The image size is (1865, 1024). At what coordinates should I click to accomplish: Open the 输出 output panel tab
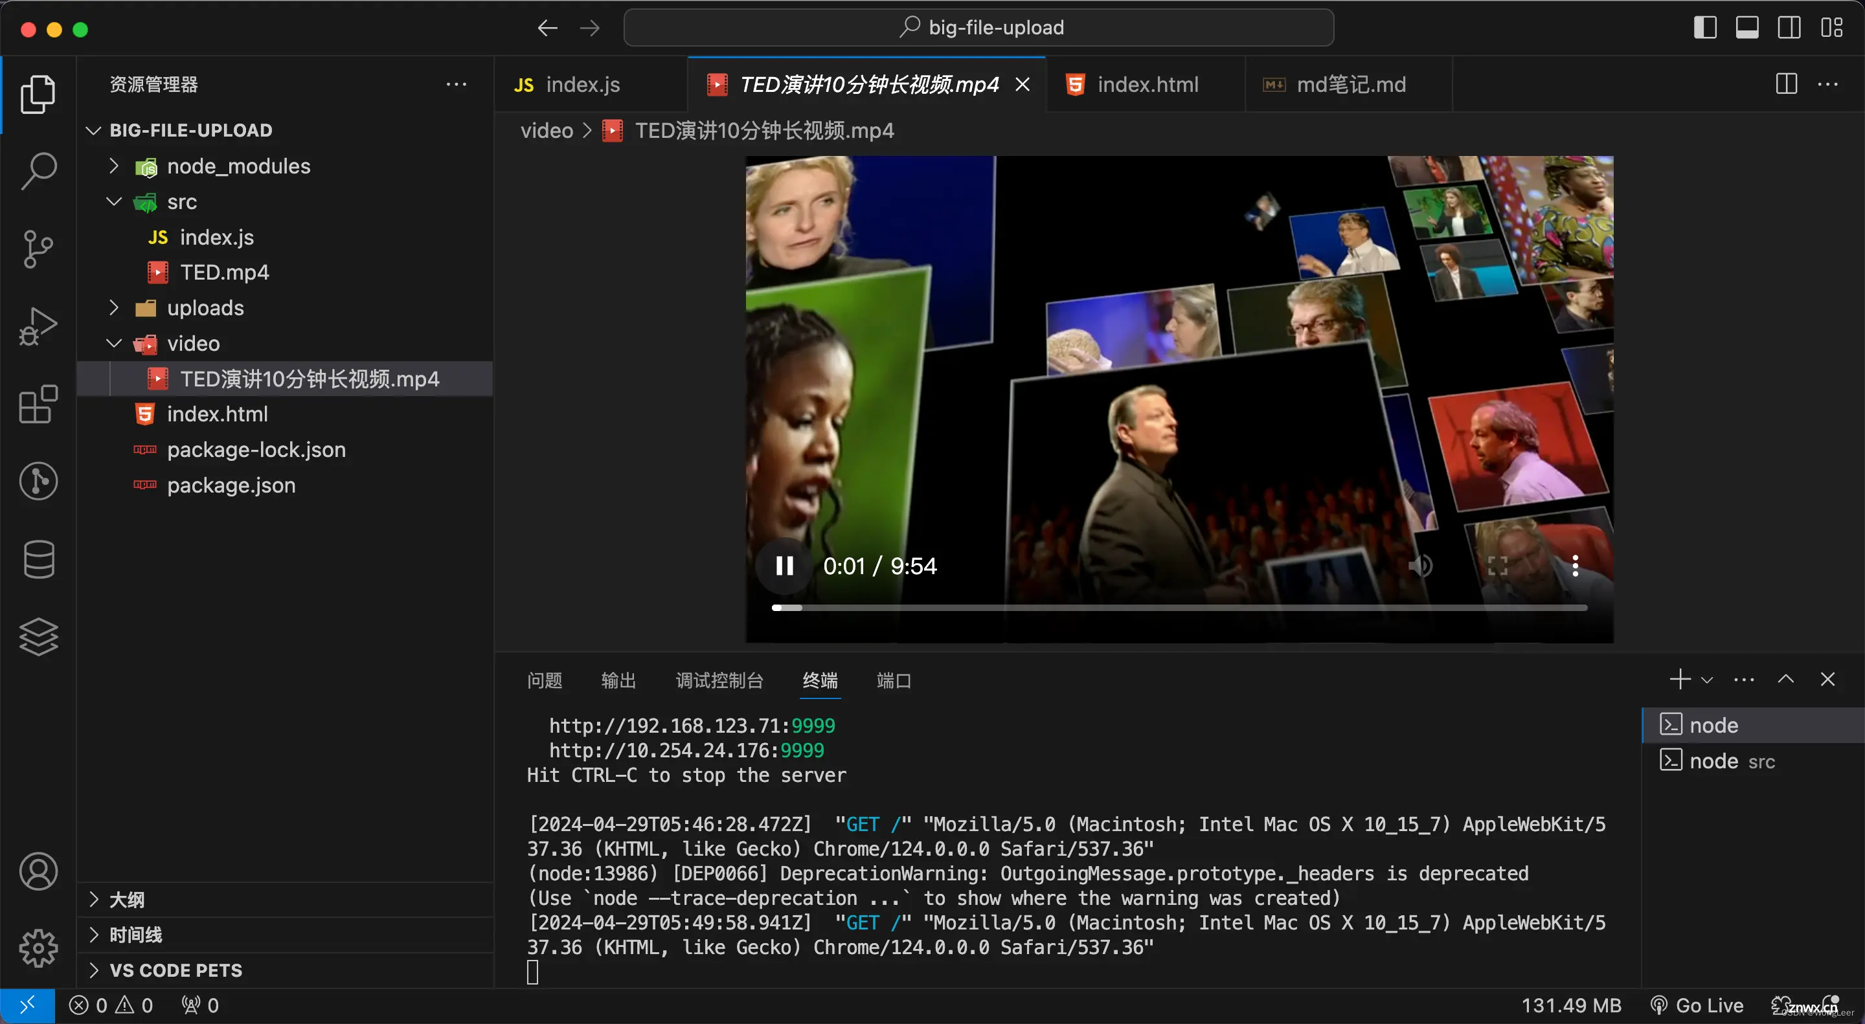click(618, 680)
